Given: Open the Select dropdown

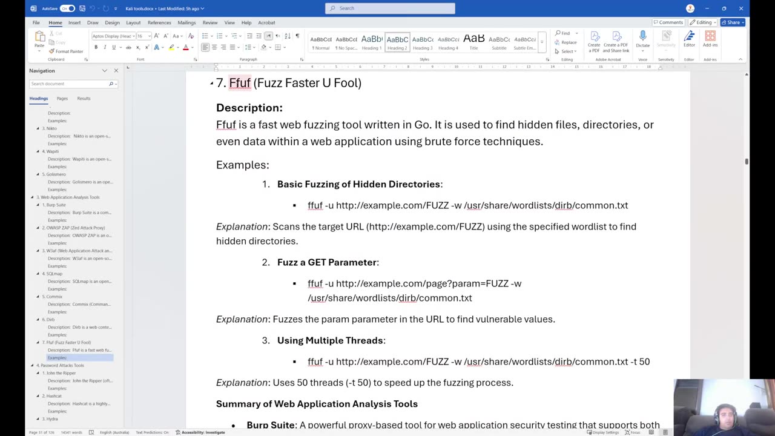Looking at the screenshot, I should (566, 51).
